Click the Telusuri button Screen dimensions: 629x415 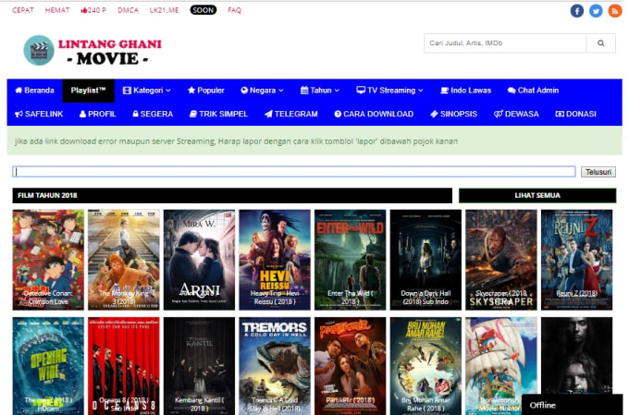coord(598,172)
